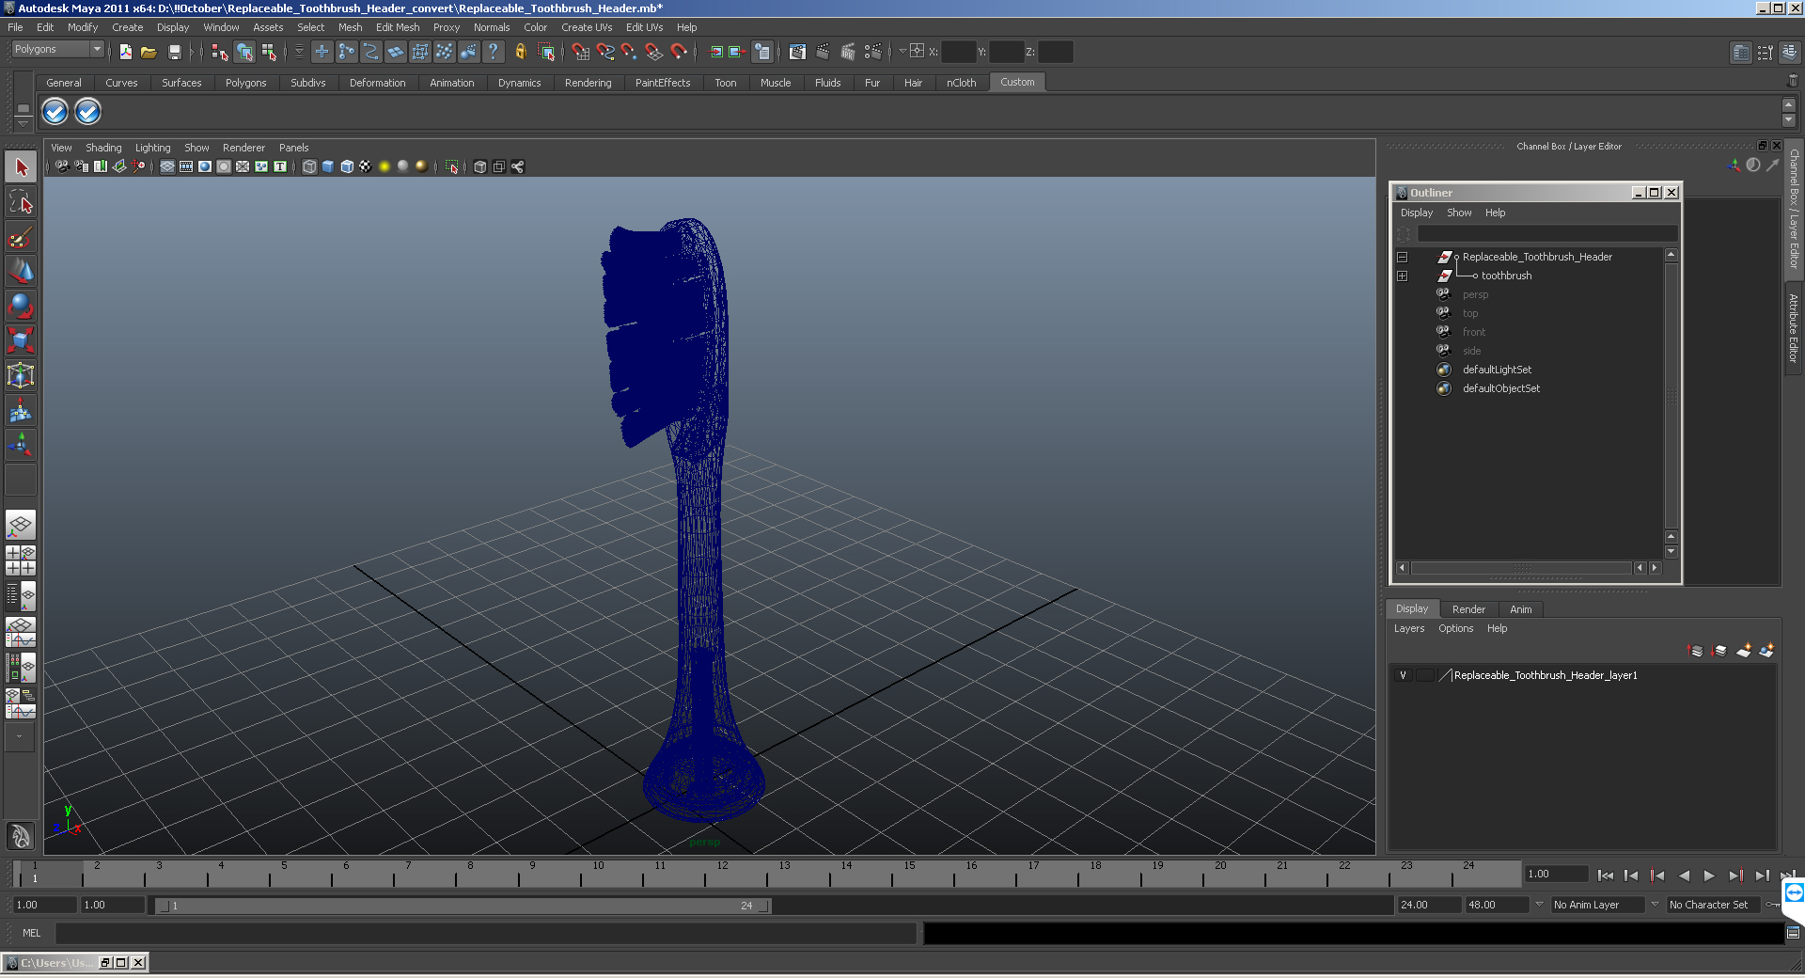Switch to single perspective view layout
This screenshot has height=978, width=1805.
(x=21, y=525)
